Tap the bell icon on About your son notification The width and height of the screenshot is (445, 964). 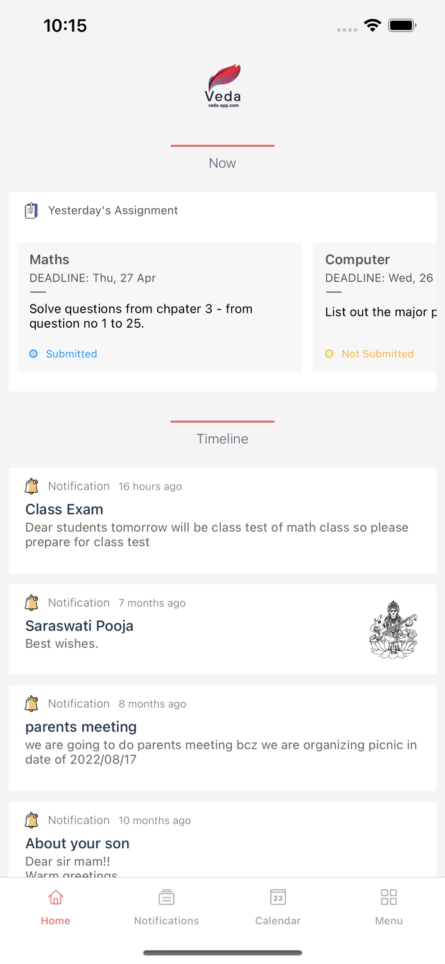click(x=31, y=820)
